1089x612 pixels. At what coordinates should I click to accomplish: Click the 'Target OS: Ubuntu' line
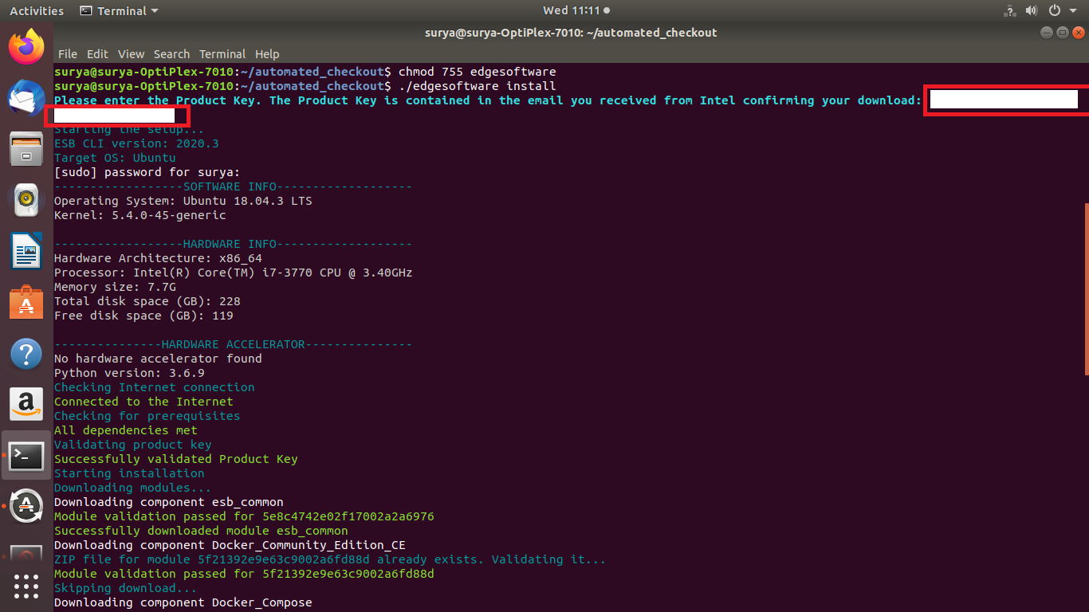point(115,158)
